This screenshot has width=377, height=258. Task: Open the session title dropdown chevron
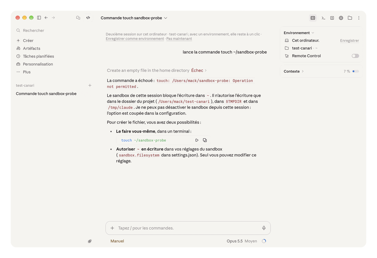pyautogui.click(x=166, y=18)
